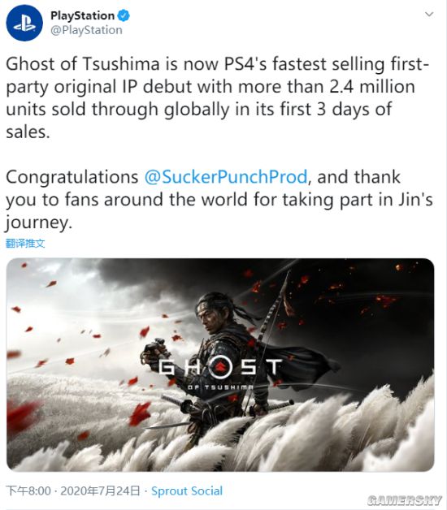Select the sales announcement paragraph
Image resolution: width=447 pixels, height=510 pixels.
pos(218,98)
